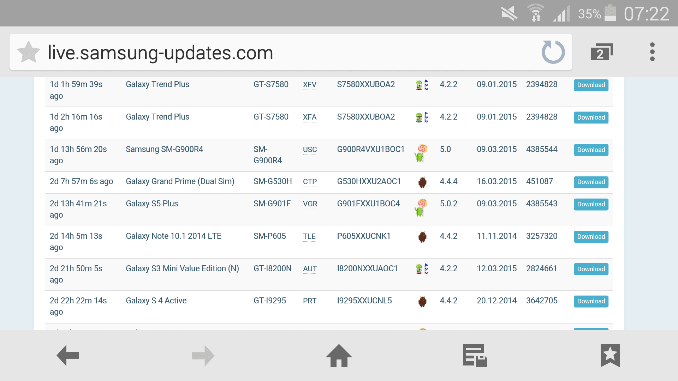This screenshot has width=678, height=381.
Task: Click Lollipop icon for SM-G900R4 row
Action: click(421, 153)
